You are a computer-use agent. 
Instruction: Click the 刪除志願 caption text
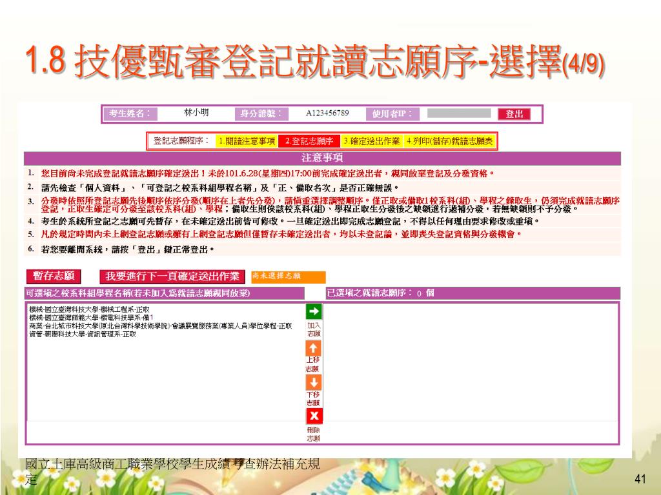(x=314, y=434)
